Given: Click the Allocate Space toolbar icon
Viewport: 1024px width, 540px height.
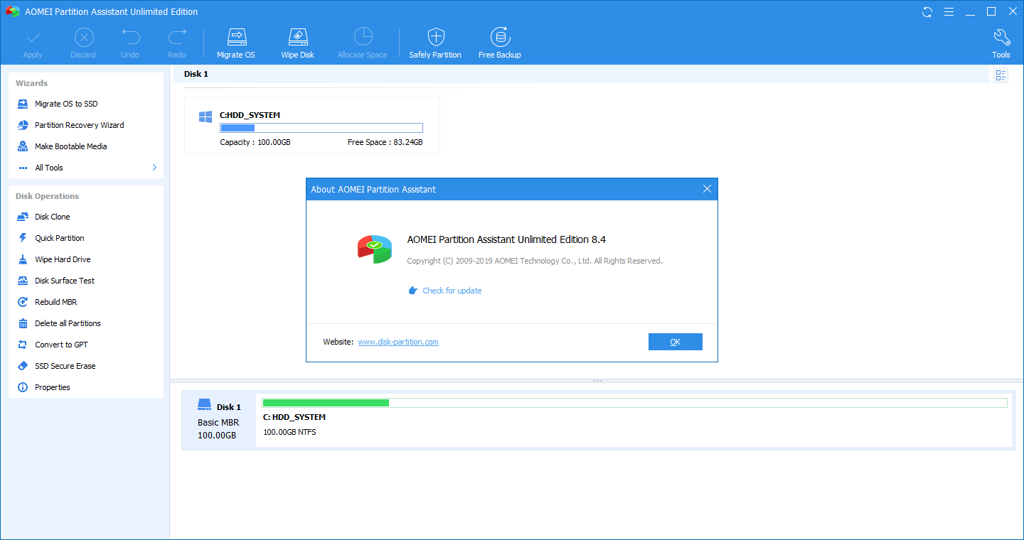Looking at the screenshot, I should 363,37.
